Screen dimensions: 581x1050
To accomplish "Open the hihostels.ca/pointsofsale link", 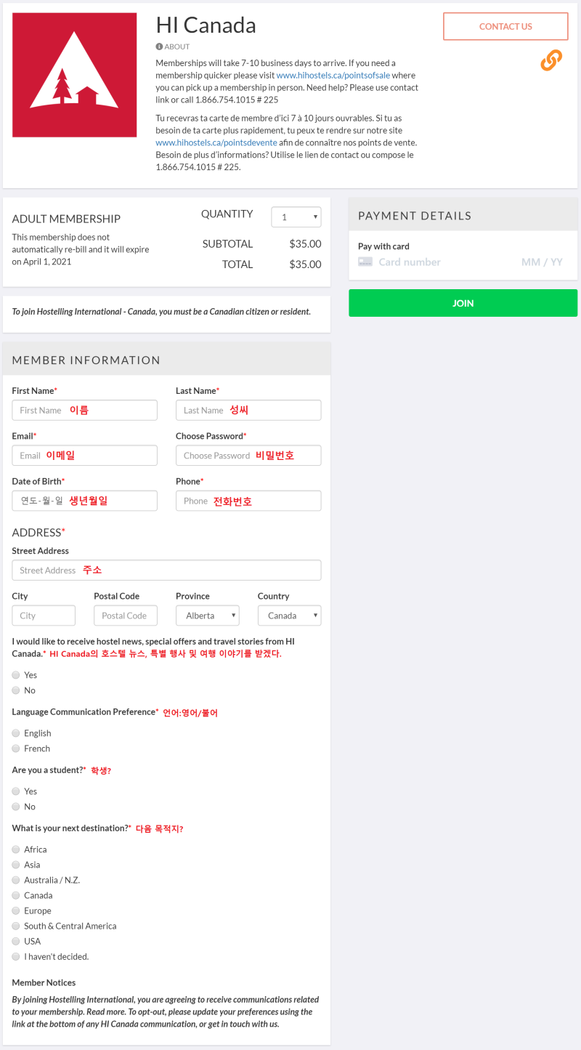I will tap(336, 75).
